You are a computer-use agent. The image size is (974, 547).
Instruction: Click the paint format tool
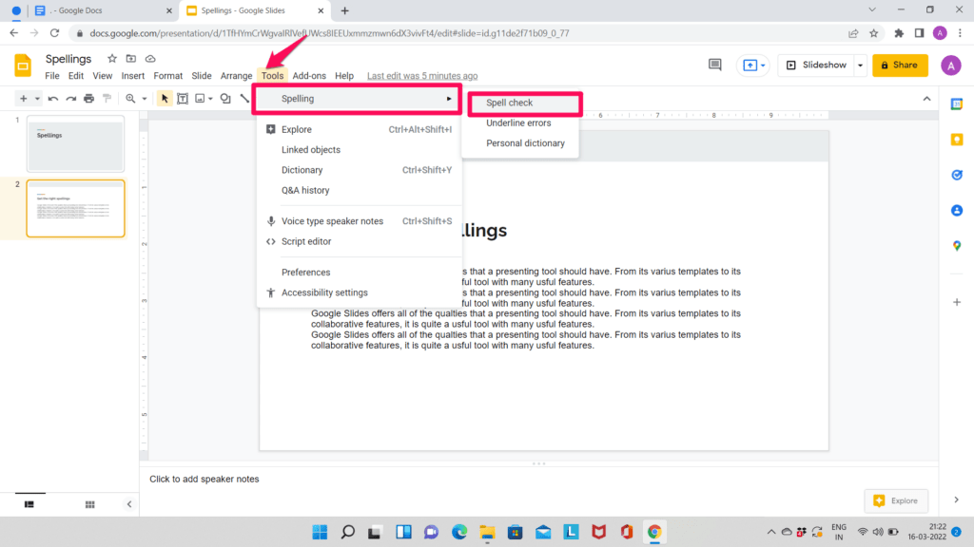[107, 98]
